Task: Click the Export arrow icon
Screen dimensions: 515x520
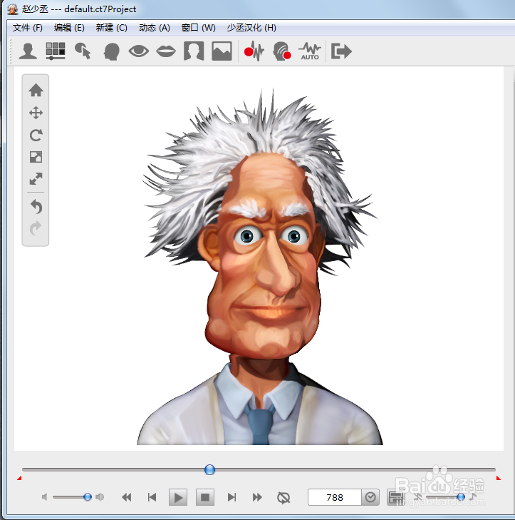Action: (341, 51)
